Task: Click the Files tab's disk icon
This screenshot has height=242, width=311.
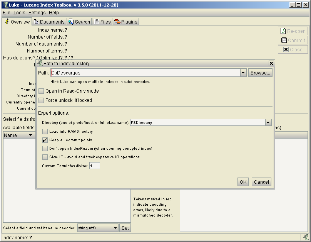Action: [96, 22]
